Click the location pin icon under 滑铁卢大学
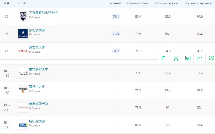This screenshot has height=134, width=215. [30, 91]
